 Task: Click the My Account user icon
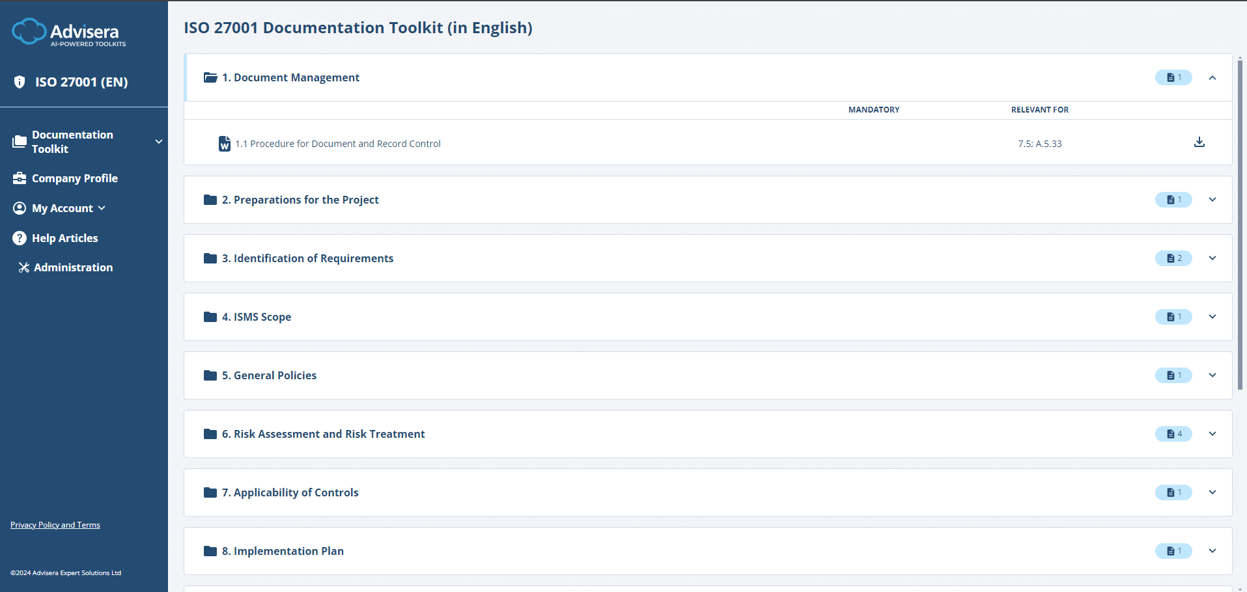(20, 208)
